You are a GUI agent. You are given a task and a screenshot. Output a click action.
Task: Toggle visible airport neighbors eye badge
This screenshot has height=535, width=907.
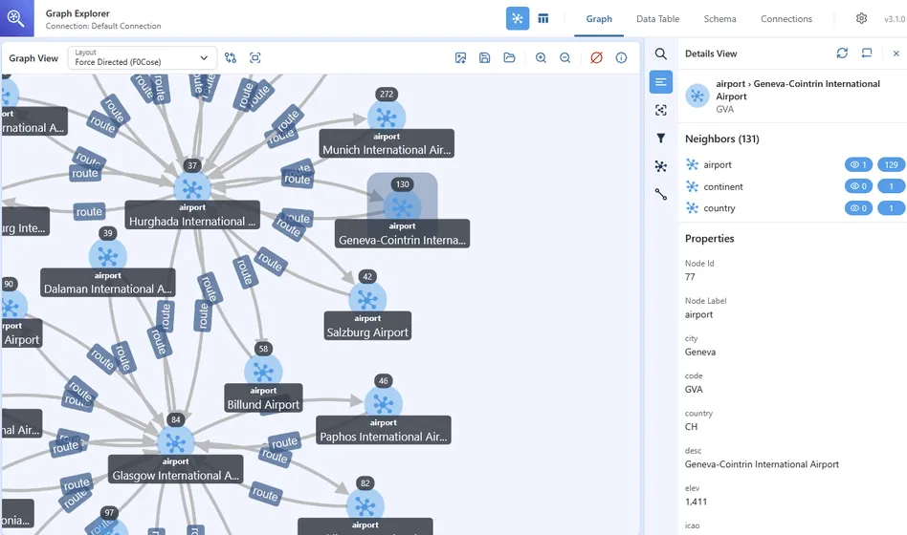tap(858, 164)
